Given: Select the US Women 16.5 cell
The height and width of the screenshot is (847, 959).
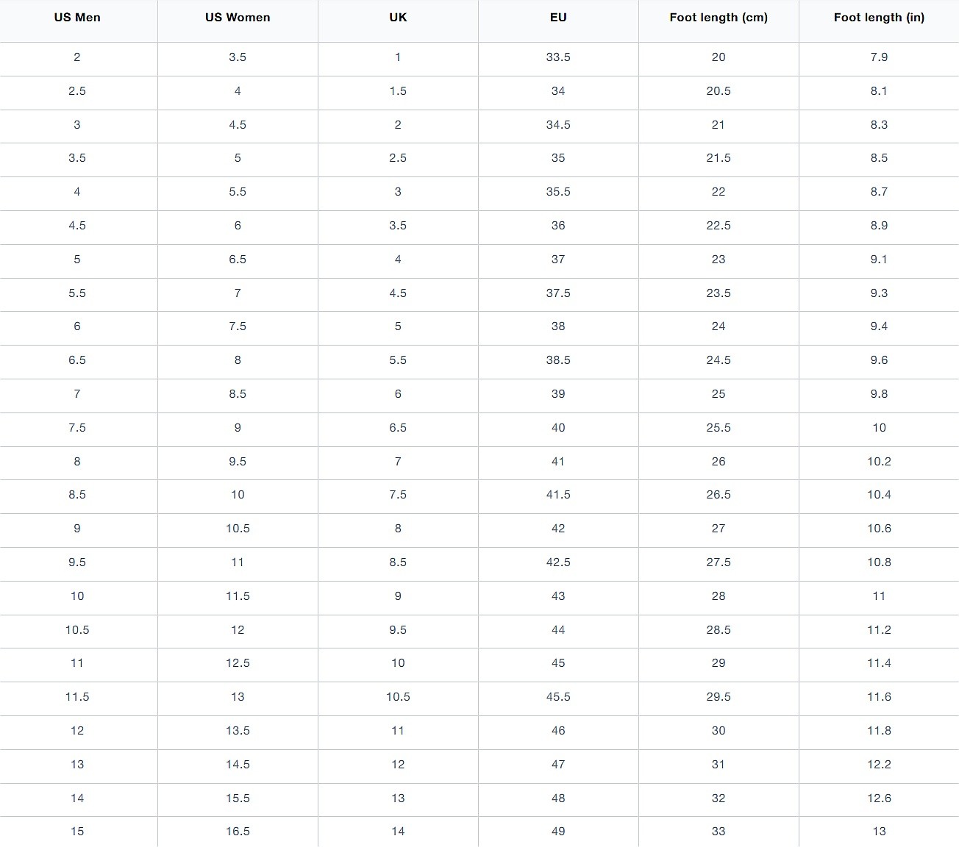Looking at the screenshot, I should (238, 832).
